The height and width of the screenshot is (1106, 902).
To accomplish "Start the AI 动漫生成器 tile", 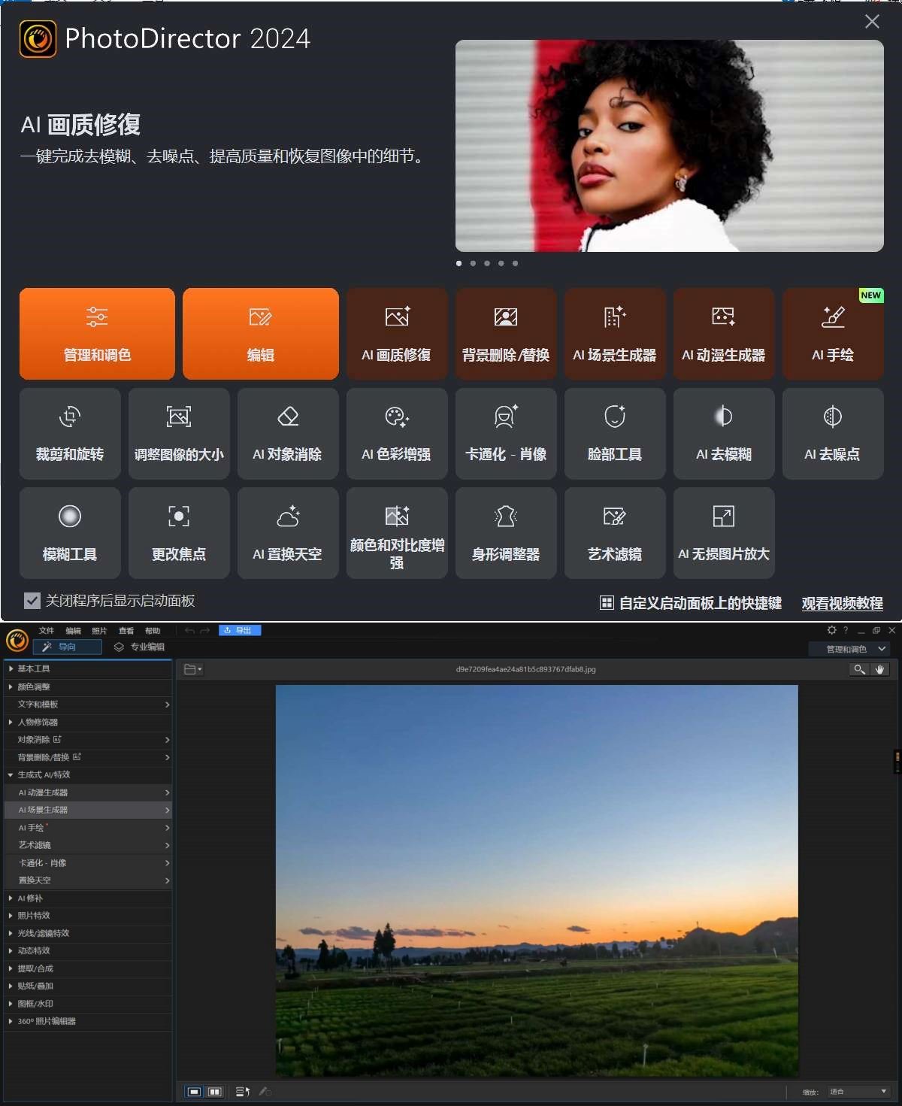I will pos(724,334).
